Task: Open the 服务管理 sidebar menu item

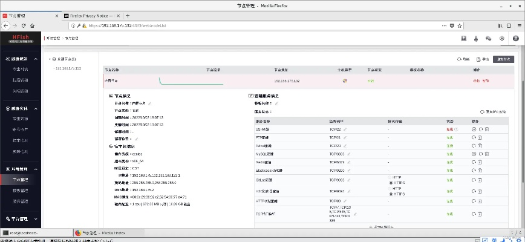Action: pyautogui.click(x=21, y=201)
